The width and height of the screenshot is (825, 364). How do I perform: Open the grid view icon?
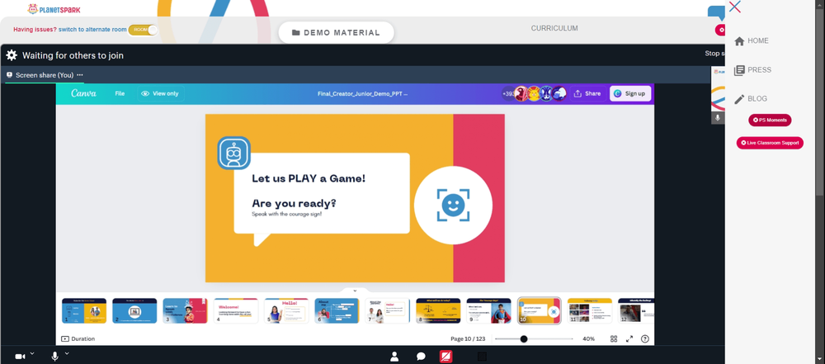(x=614, y=338)
